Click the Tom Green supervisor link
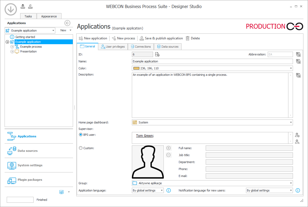Screen dimensions: 308x207 144,136
